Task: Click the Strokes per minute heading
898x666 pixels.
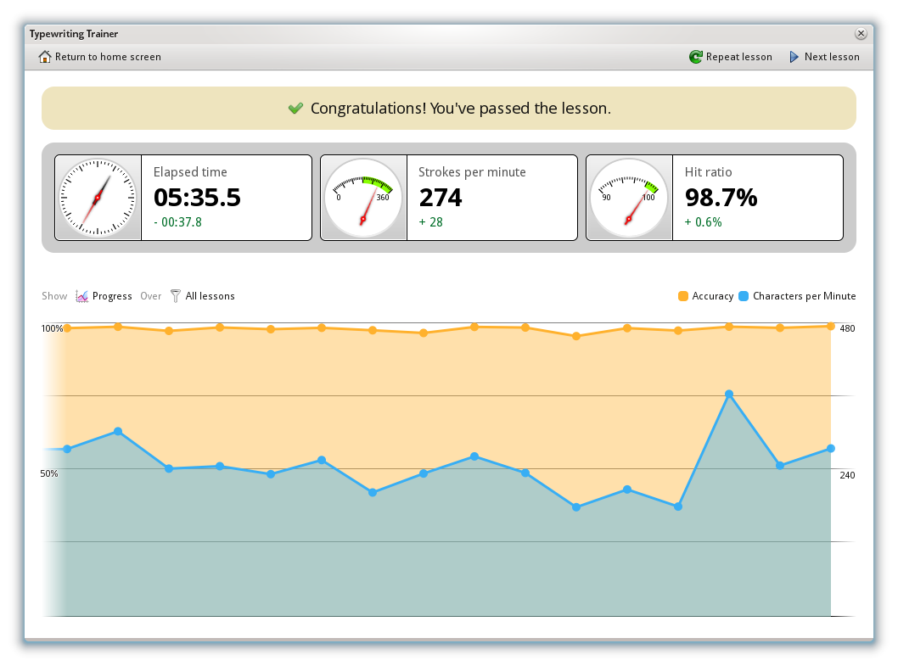Action: pyautogui.click(x=472, y=171)
